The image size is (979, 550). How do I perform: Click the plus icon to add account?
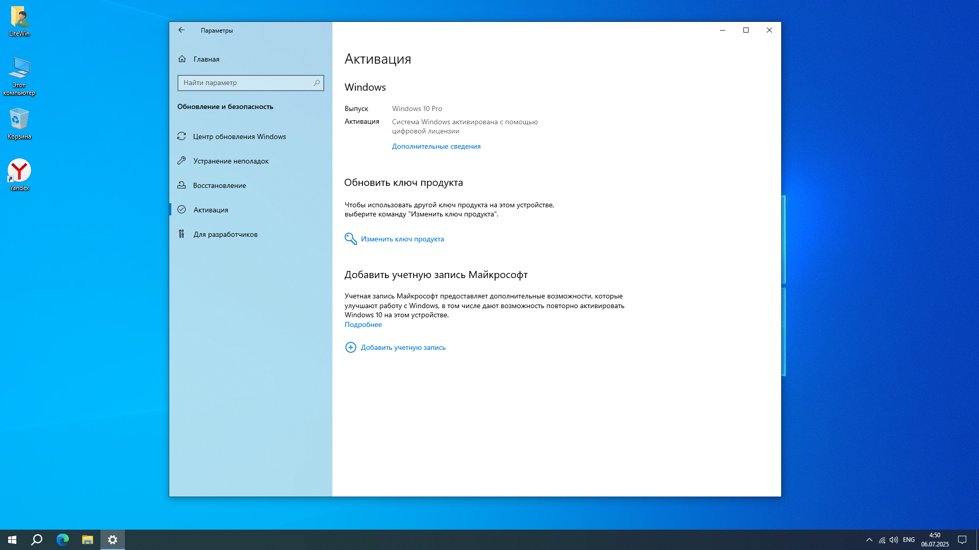(x=350, y=347)
